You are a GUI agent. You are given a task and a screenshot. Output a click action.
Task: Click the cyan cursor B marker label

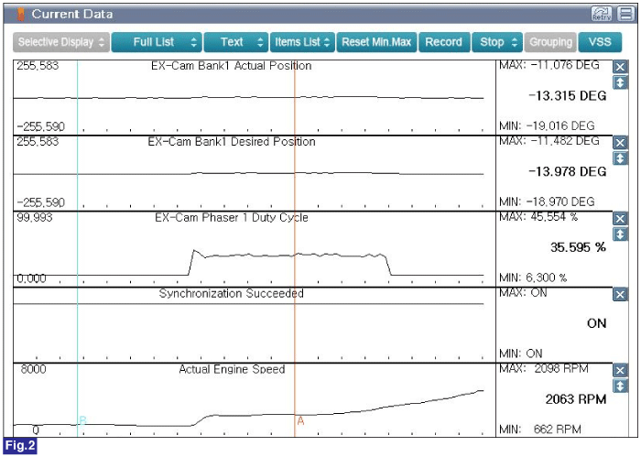tap(82, 420)
